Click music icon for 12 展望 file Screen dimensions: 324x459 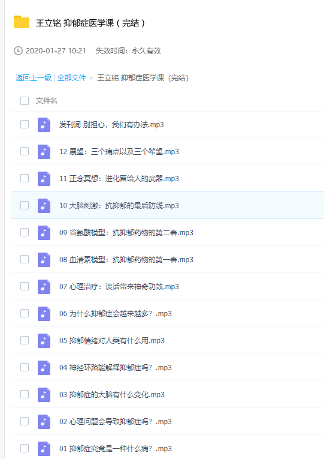tap(44, 151)
